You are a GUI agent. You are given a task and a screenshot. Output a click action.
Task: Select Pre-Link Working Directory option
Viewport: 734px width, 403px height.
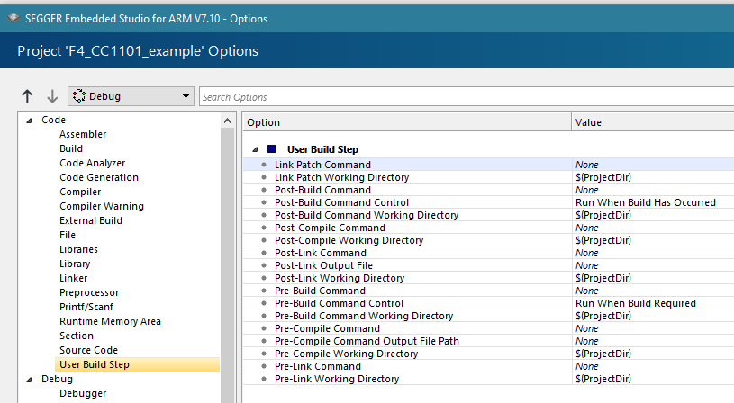337,380
